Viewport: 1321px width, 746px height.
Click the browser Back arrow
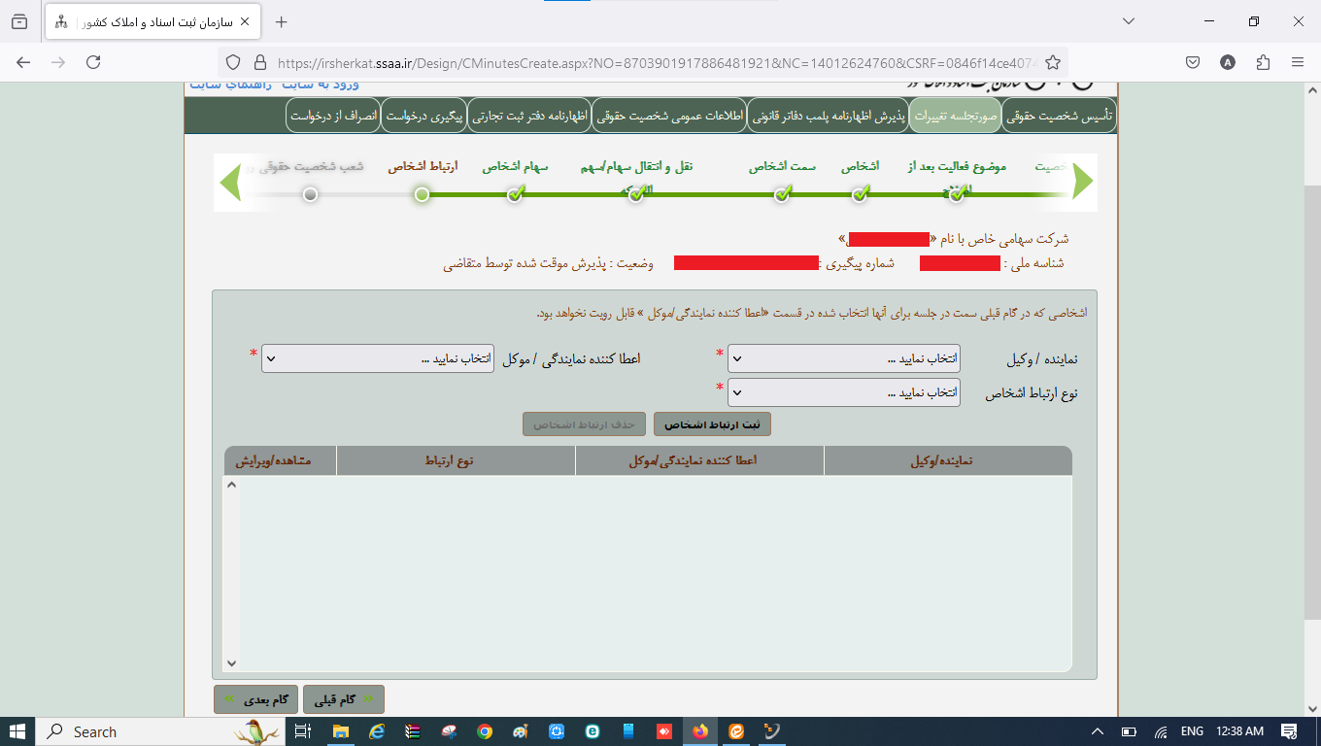pos(23,62)
